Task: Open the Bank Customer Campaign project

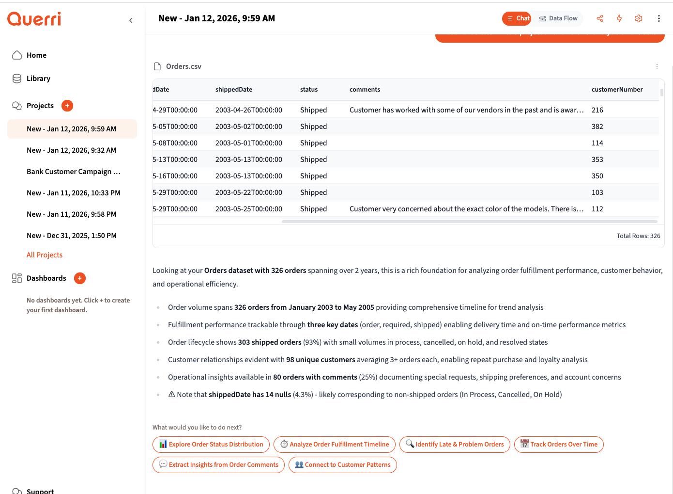Action: (x=73, y=171)
